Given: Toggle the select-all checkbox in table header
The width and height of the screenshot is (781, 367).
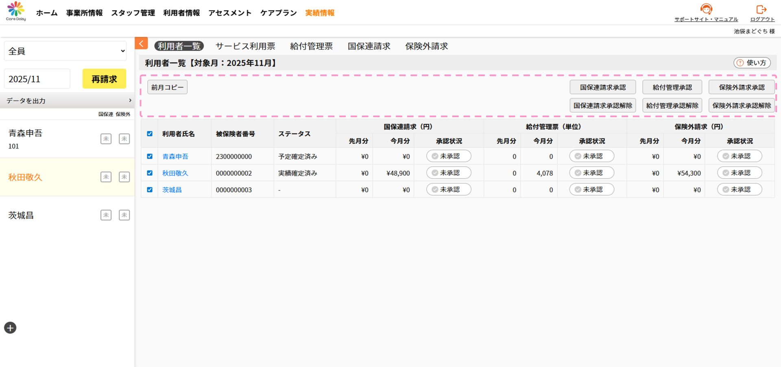Looking at the screenshot, I should tap(150, 134).
